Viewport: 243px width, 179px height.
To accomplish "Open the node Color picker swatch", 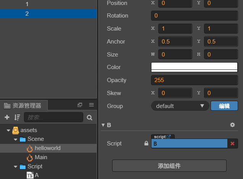I will pos(194,67).
